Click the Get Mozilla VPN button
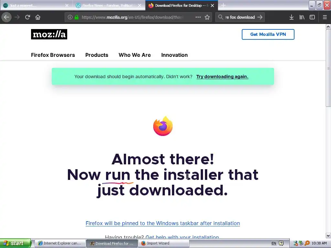Screen dimensions: 331x248 (x=268, y=34)
